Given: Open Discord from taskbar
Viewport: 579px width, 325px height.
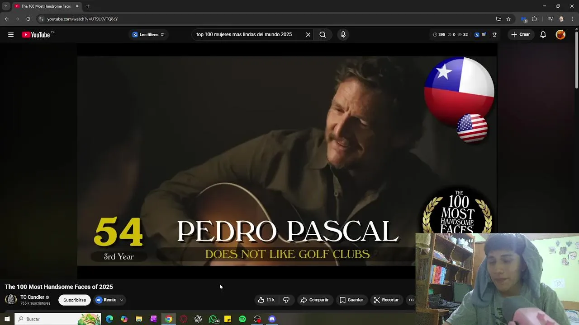Looking at the screenshot, I should pos(272,319).
